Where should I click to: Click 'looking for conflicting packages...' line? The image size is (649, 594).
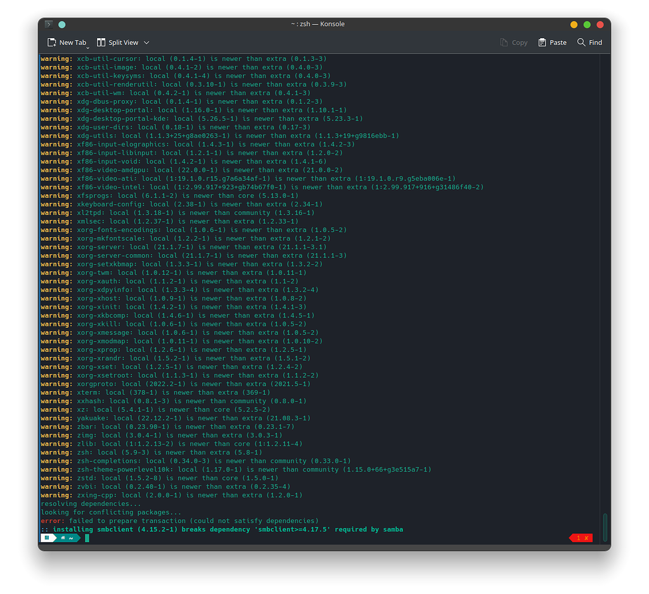111,512
